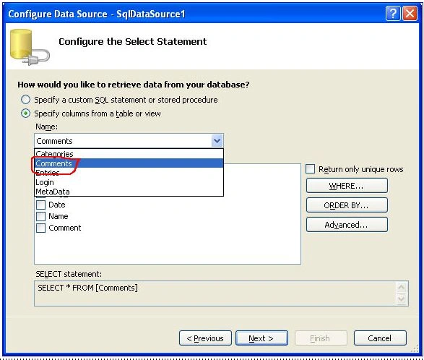
Task: Check the Name column checkbox
Action: (40, 216)
